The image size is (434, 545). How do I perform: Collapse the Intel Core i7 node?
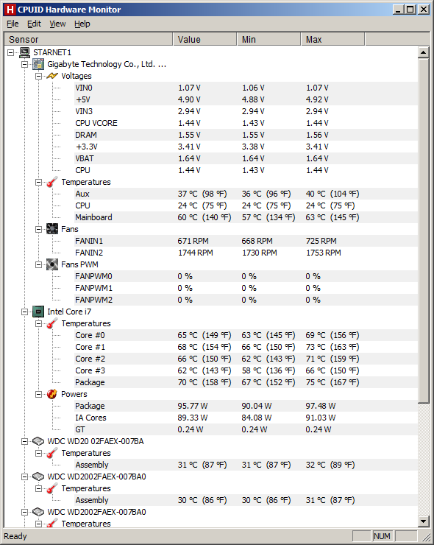pos(25,312)
